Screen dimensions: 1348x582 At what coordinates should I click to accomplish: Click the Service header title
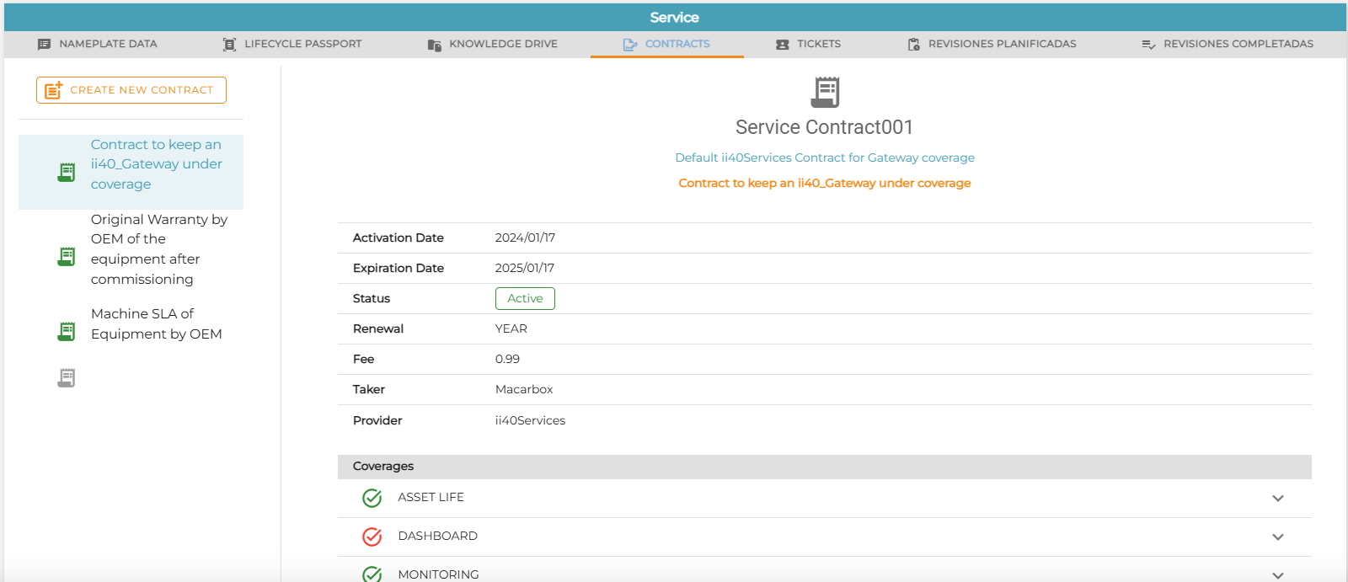pos(674,18)
